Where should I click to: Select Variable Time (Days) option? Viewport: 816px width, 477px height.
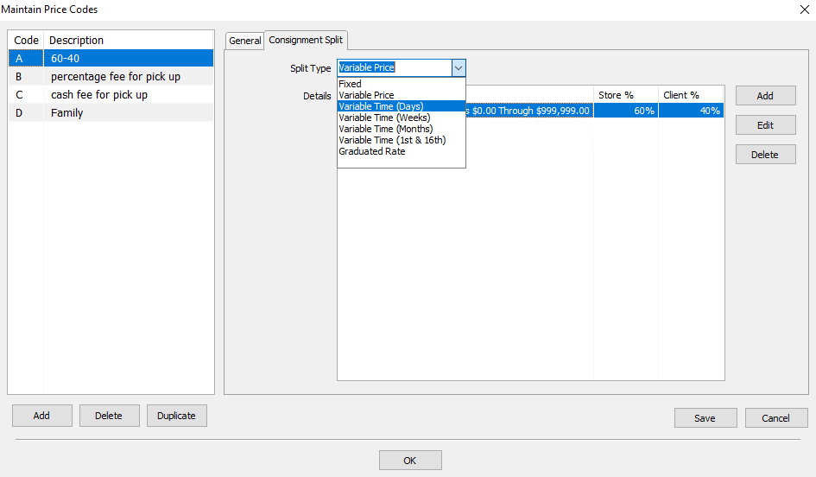coord(402,106)
